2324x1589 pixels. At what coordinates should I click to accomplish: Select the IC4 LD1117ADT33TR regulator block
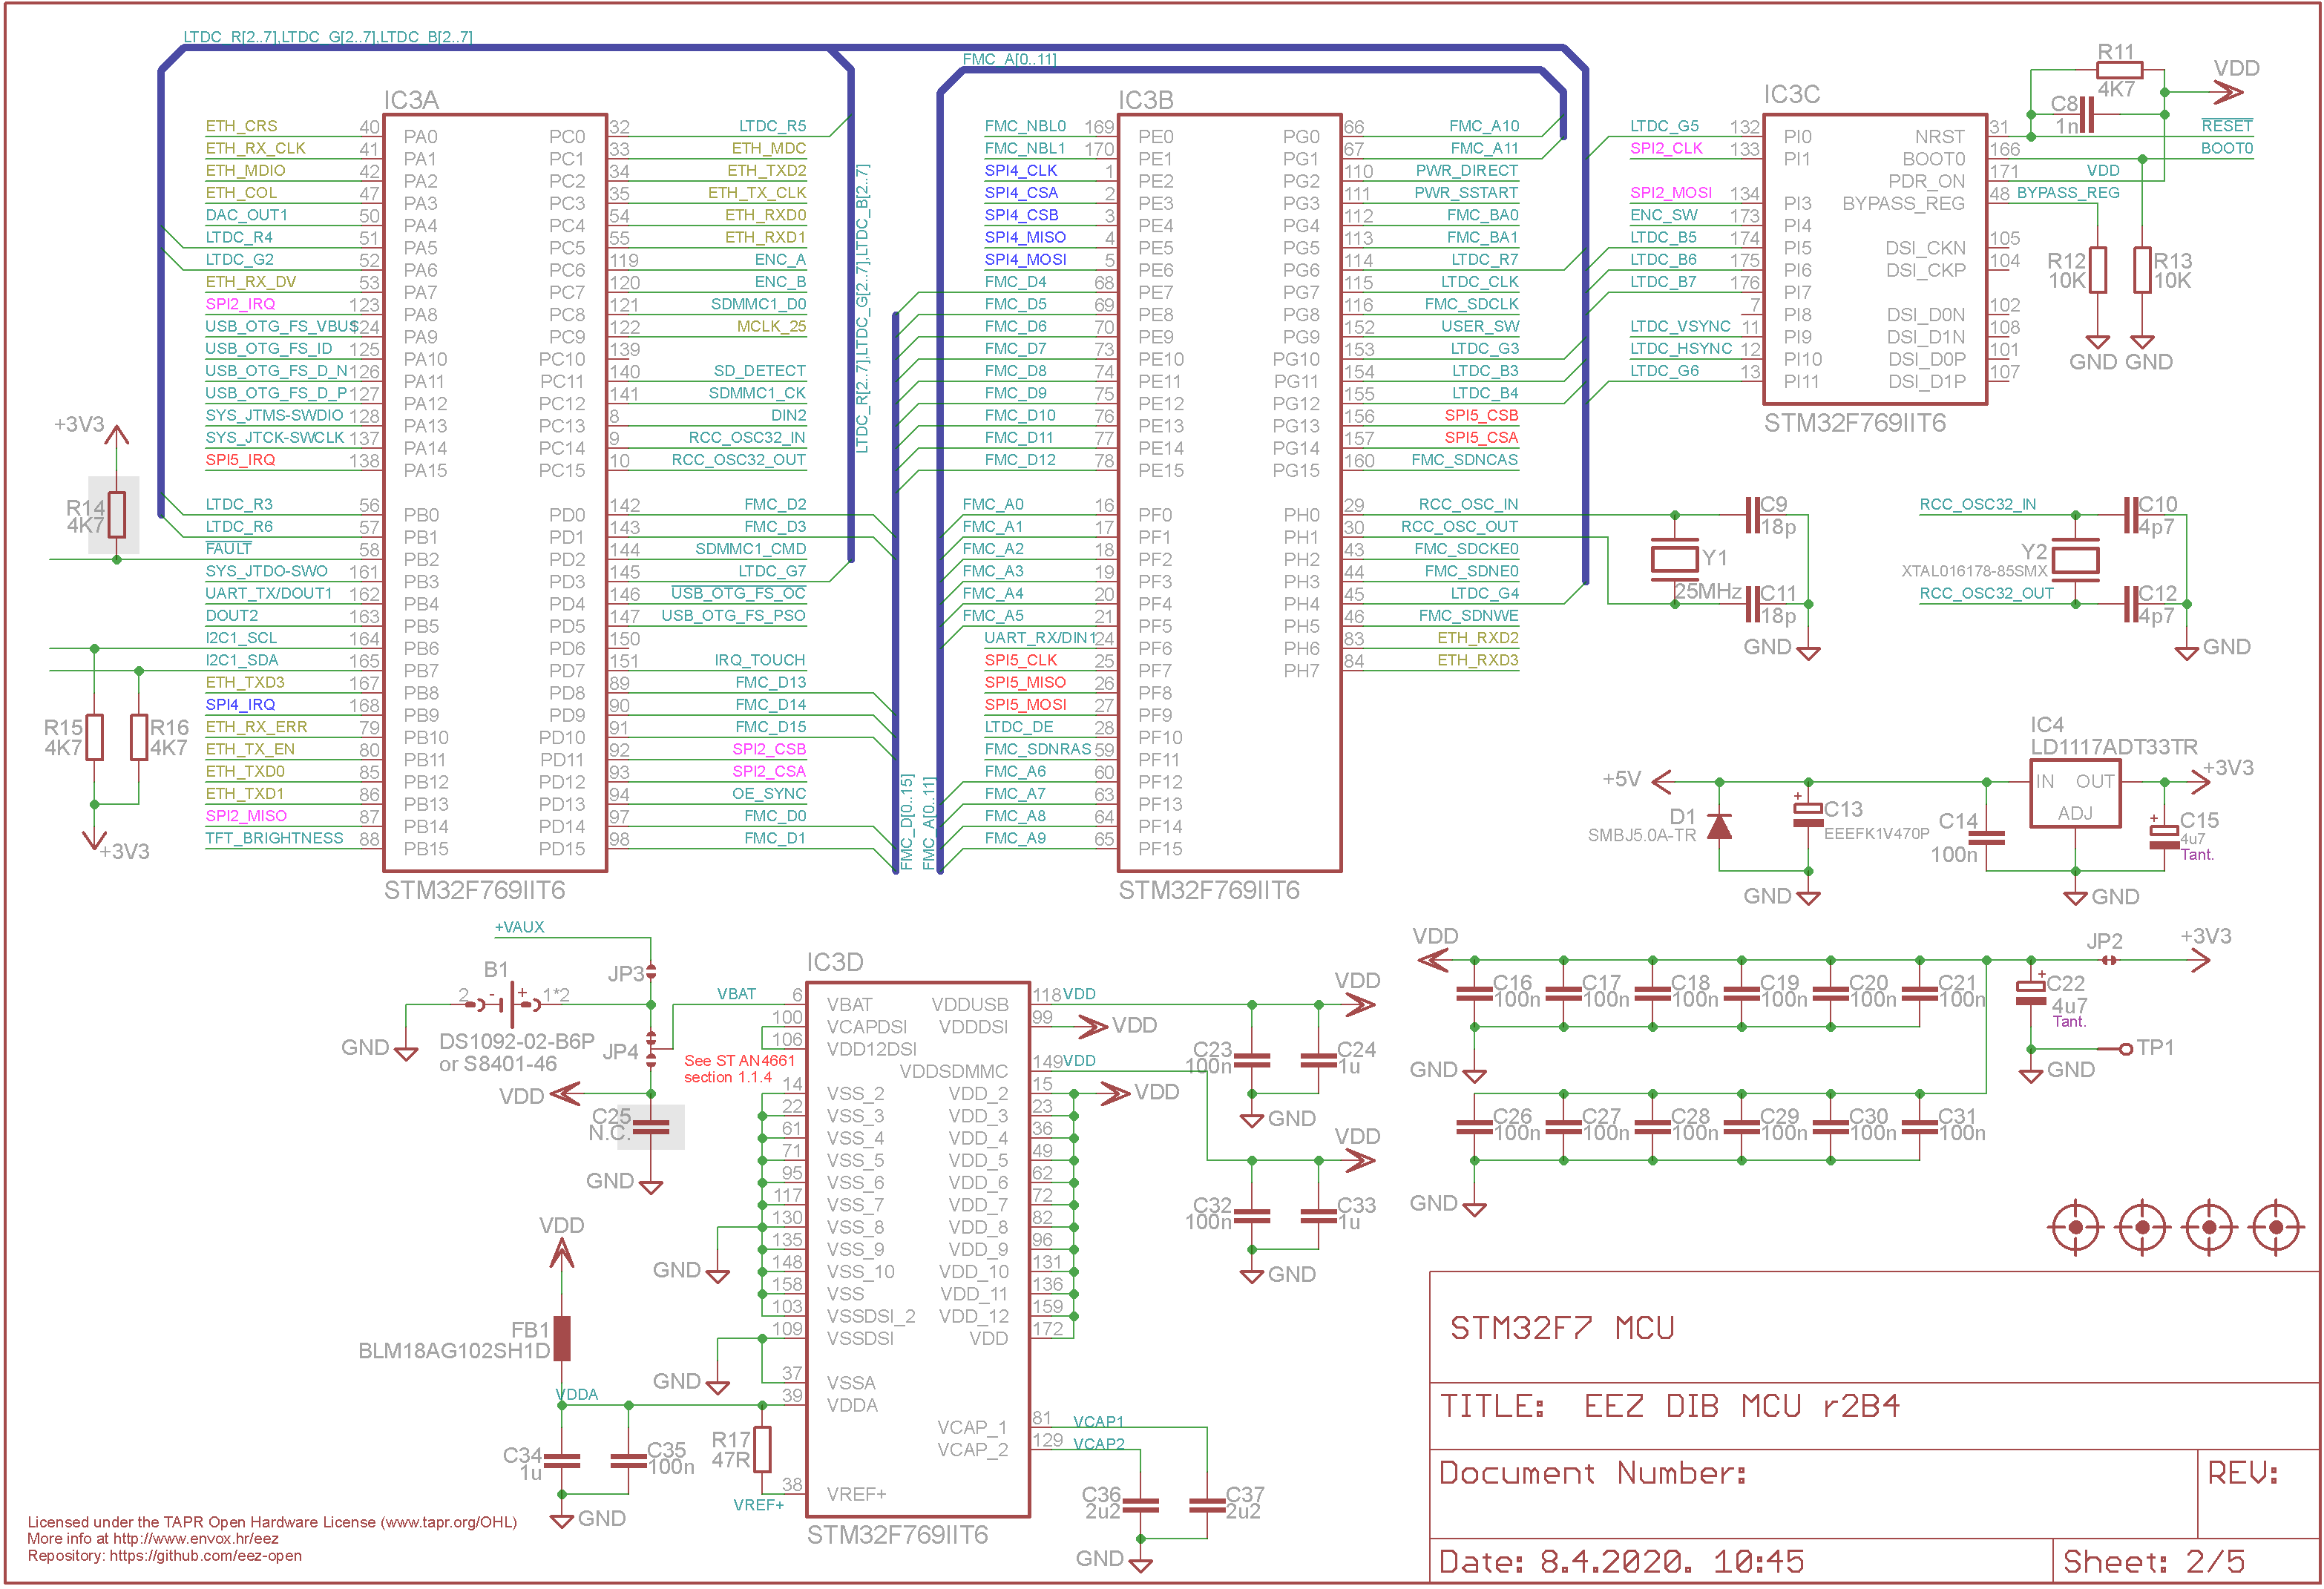tap(2075, 793)
